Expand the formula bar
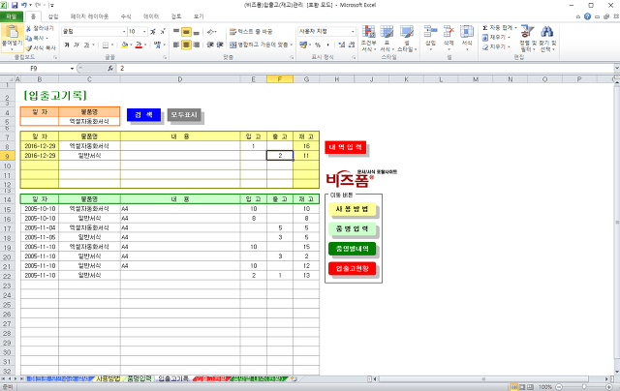 [616, 69]
